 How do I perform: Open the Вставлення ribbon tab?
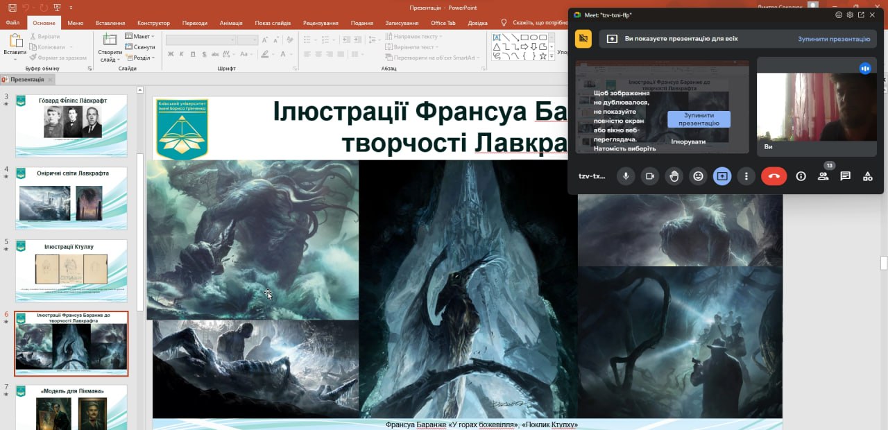tap(110, 23)
